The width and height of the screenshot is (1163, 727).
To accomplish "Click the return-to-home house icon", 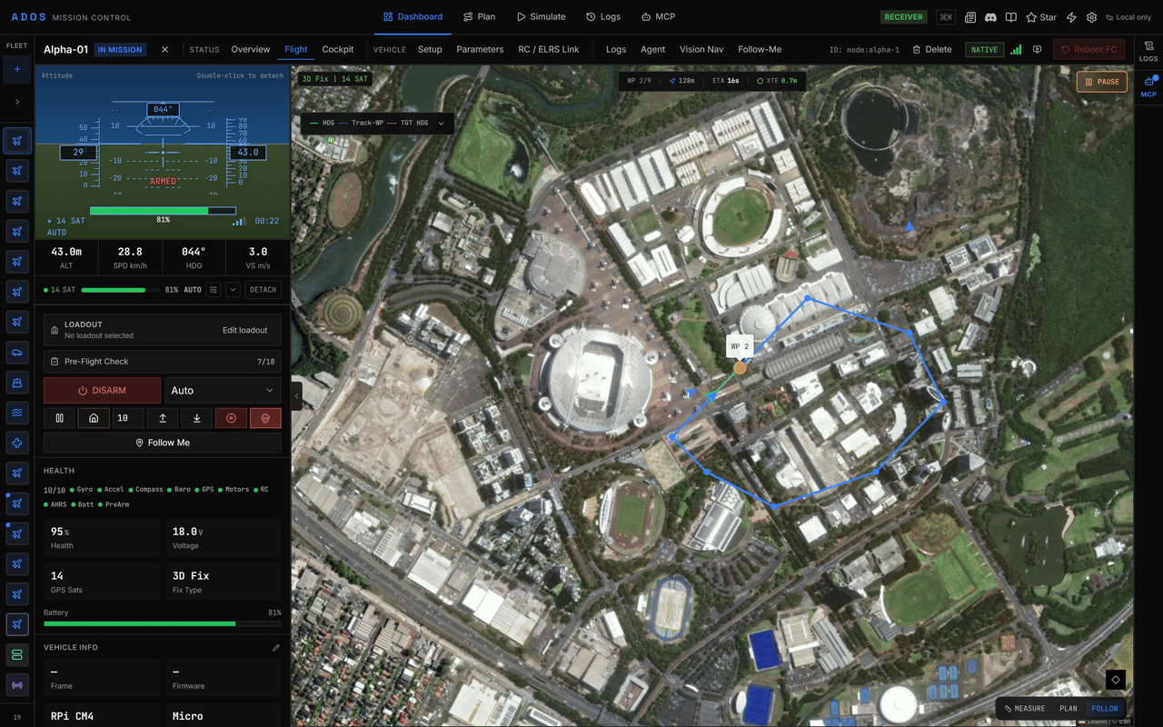I will click(x=94, y=418).
